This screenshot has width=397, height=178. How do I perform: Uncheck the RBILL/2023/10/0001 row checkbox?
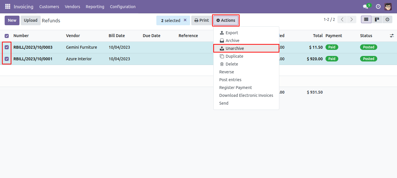coord(7,59)
